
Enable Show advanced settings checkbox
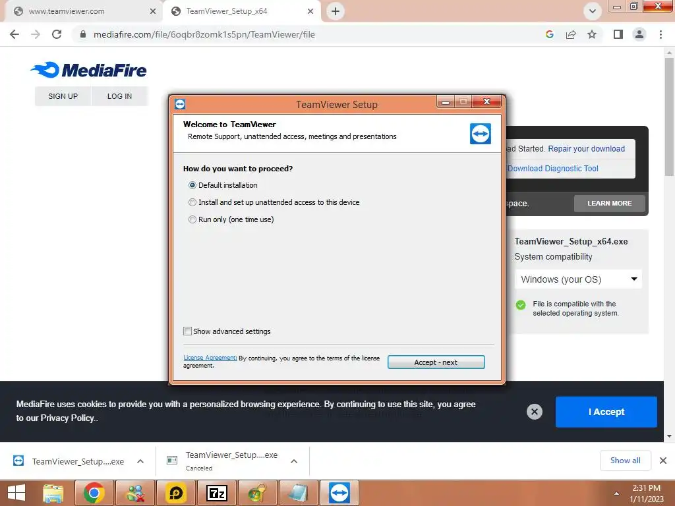coord(187,331)
